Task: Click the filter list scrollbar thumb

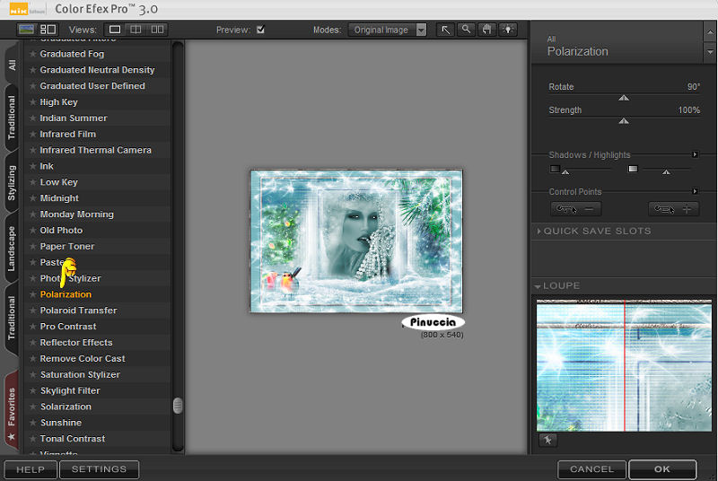Action: pyautogui.click(x=178, y=406)
